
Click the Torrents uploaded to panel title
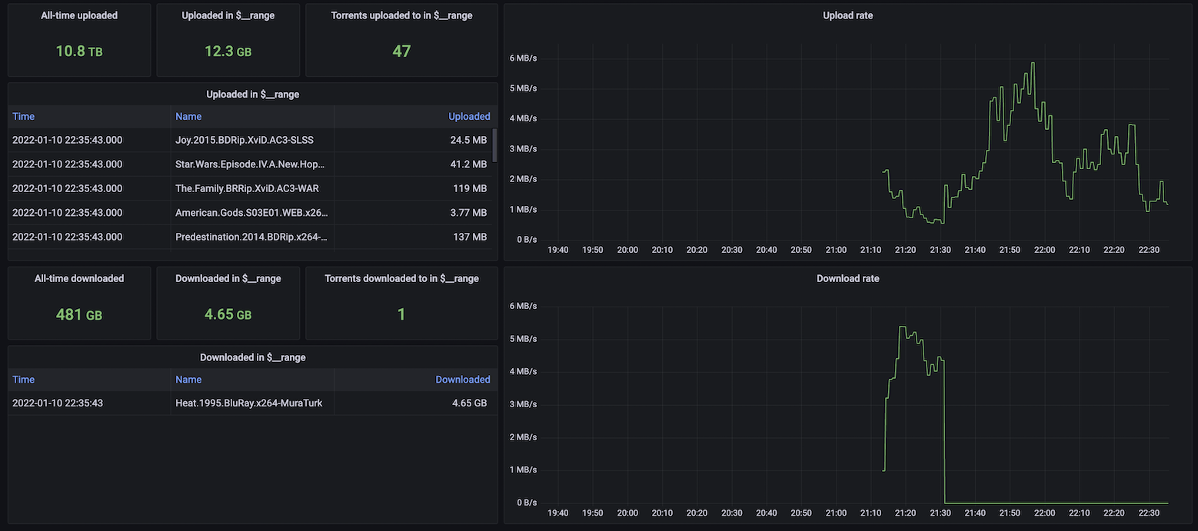(x=401, y=15)
